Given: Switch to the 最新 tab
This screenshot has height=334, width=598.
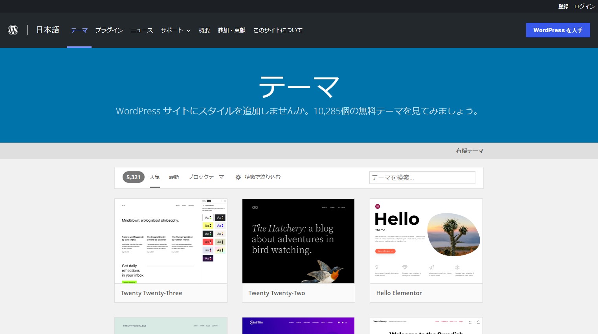Looking at the screenshot, I should (174, 177).
